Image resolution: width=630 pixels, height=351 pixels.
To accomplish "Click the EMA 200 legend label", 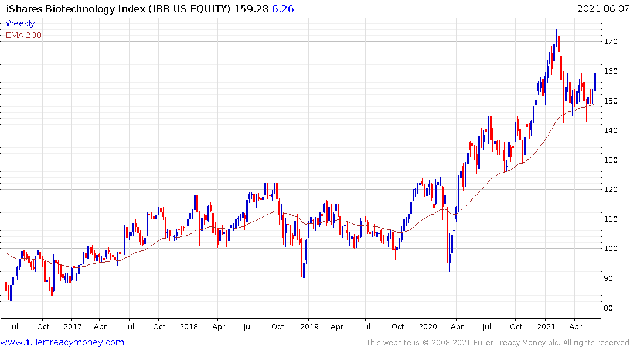I will [23, 35].
